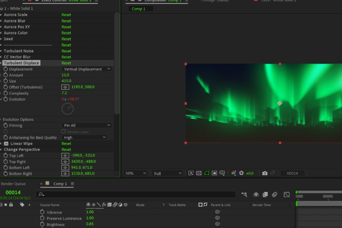Click the 3D Layer cube header
This screenshot has height=228, width=342.
(125, 205)
